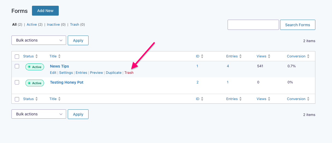Move News Tips form to Trash
Viewport: 332px width, 143px height.
129,73
